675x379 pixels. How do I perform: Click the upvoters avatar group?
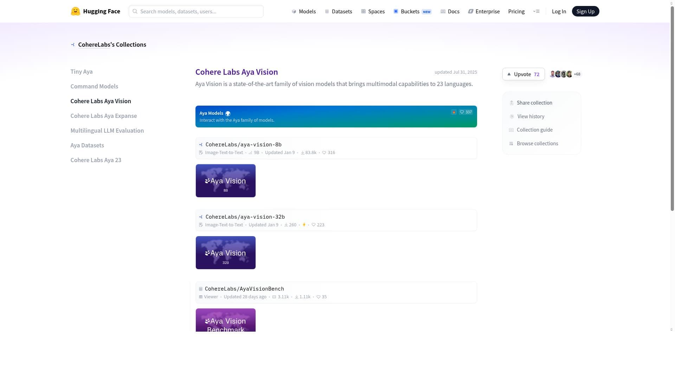pyautogui.click(x=565, y=74)
